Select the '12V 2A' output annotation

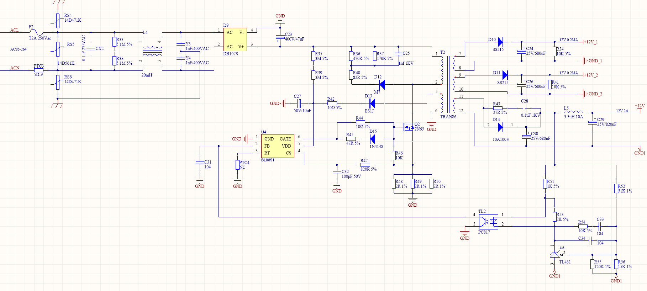tap(622, 111)
